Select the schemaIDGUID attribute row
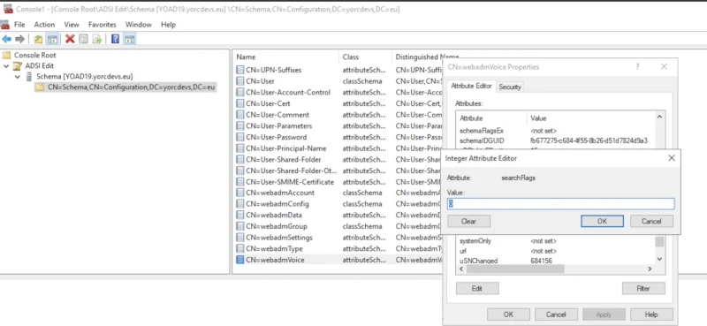Screen dimensions: 707x326 [x=555, y=140]
